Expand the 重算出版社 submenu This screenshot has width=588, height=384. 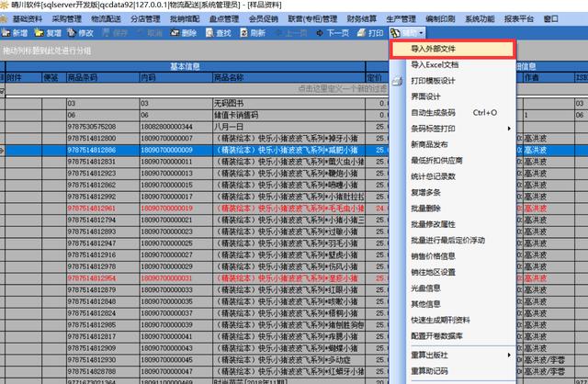tap(453, 355)
